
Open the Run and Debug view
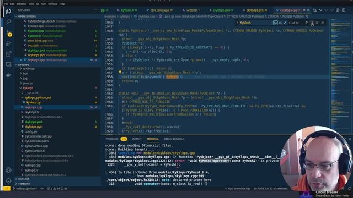coord(9,43)
